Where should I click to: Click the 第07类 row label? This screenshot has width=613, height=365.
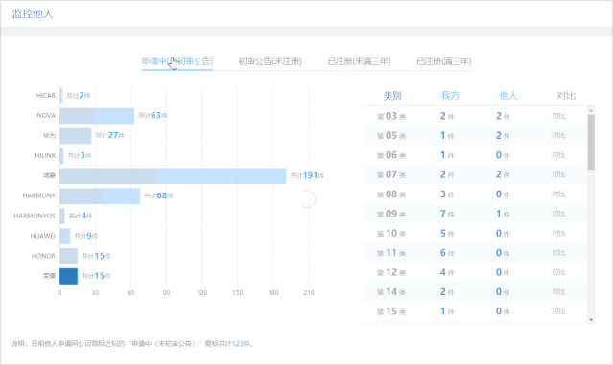tap(391, 174)
